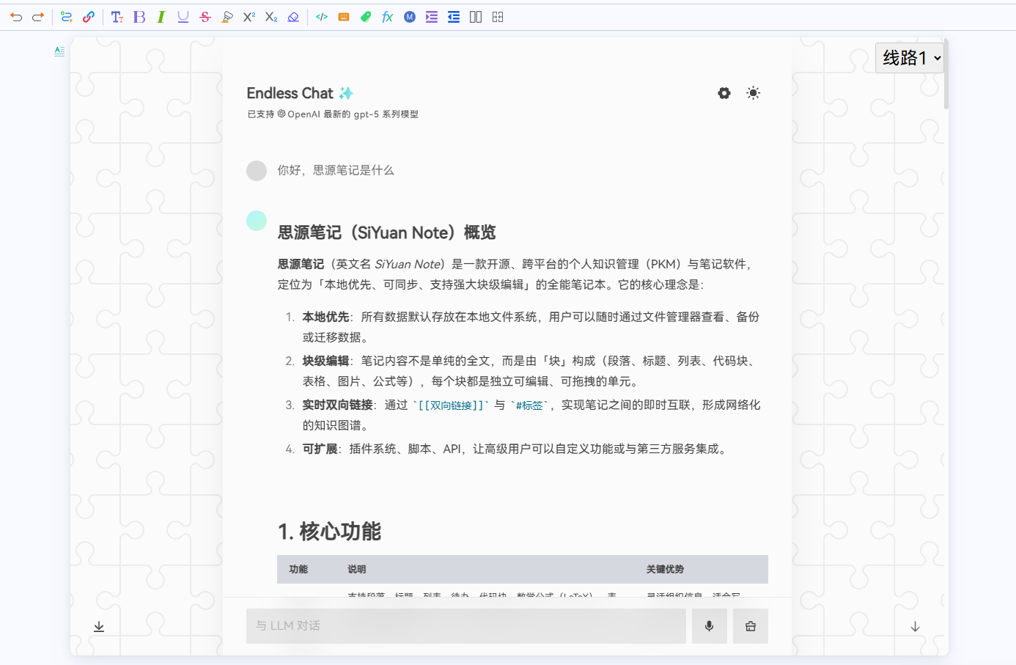Viewport: 1016px width, 665px height.
Task: Open the 线路1 route dropdown
Action: pos(910,58)
